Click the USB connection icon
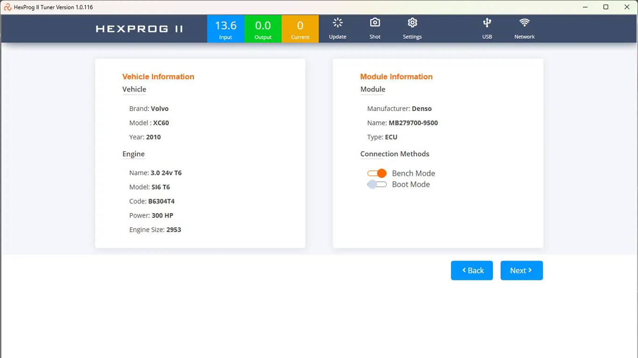638x358 pixels. click(x=487, y=23)
